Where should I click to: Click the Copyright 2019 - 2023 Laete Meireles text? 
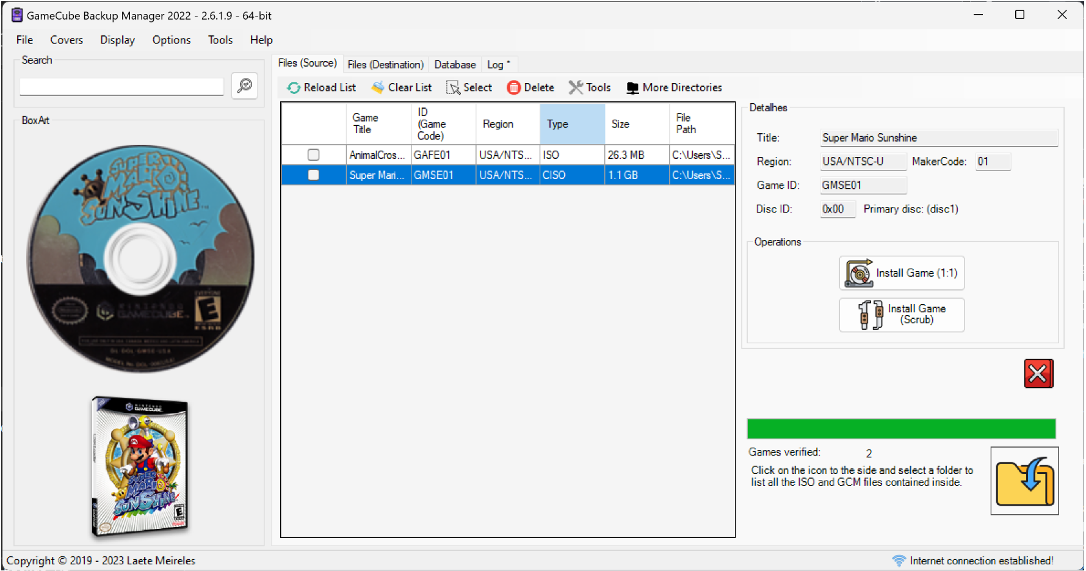tap(101, 561)
